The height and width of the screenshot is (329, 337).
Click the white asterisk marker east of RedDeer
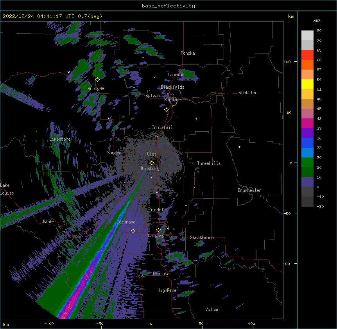[x=196, y=119]
